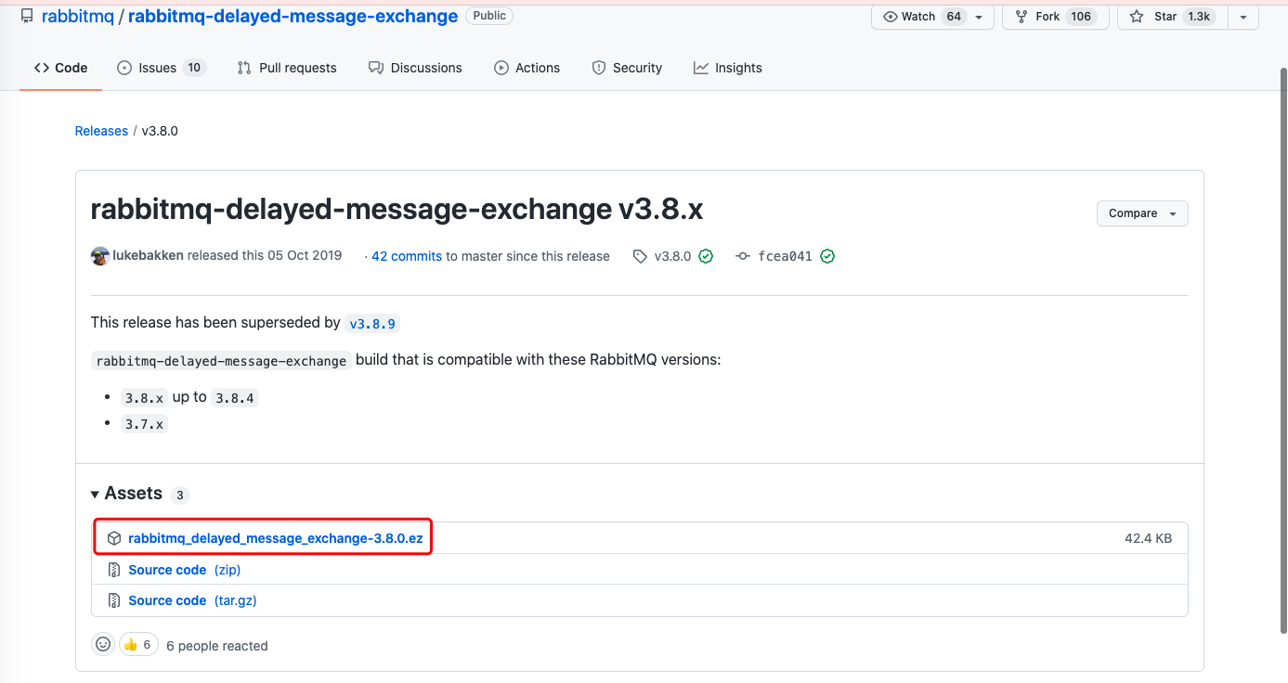
Task: Click the Star count 1.3k
Action: click(x=1199, y=17)
